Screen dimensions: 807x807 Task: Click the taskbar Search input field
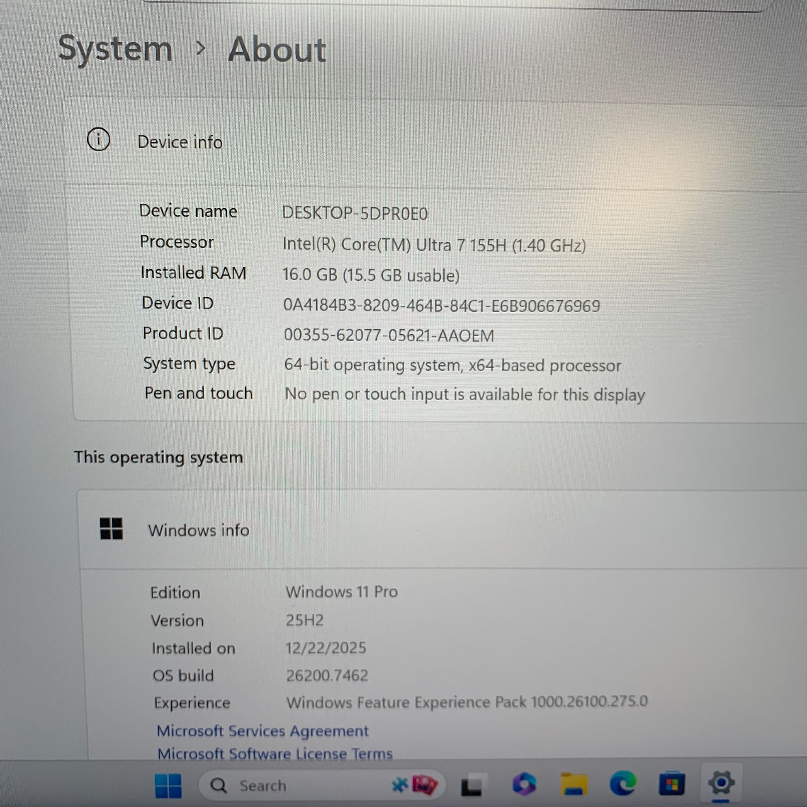[292, 786]
